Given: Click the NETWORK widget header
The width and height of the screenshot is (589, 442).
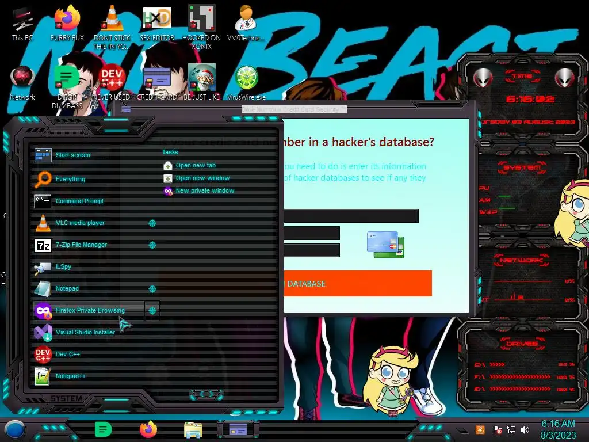Looking at the screenshot, I should point(521,260).
